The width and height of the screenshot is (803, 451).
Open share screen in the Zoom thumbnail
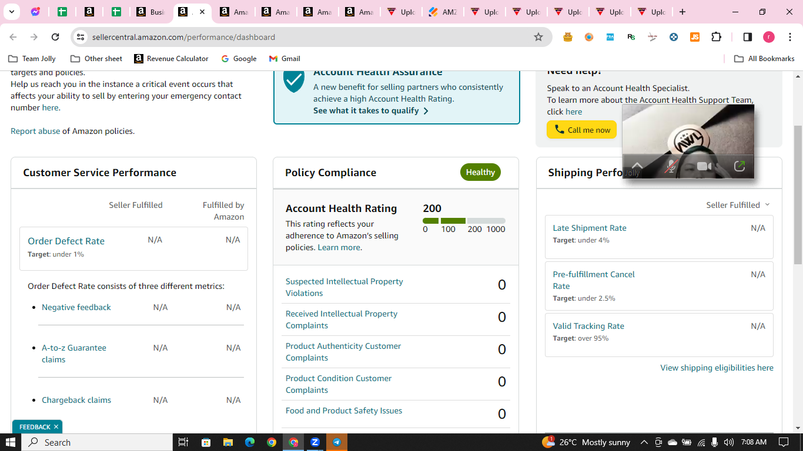pyautogui.click(x=740, y=167)
